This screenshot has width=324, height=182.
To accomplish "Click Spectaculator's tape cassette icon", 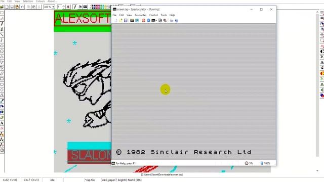I will click(132, 20).
